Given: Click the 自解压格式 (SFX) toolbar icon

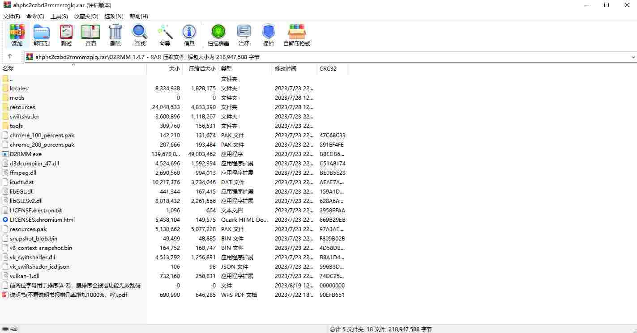Looking at the screenshot, I should click(297, 32).
